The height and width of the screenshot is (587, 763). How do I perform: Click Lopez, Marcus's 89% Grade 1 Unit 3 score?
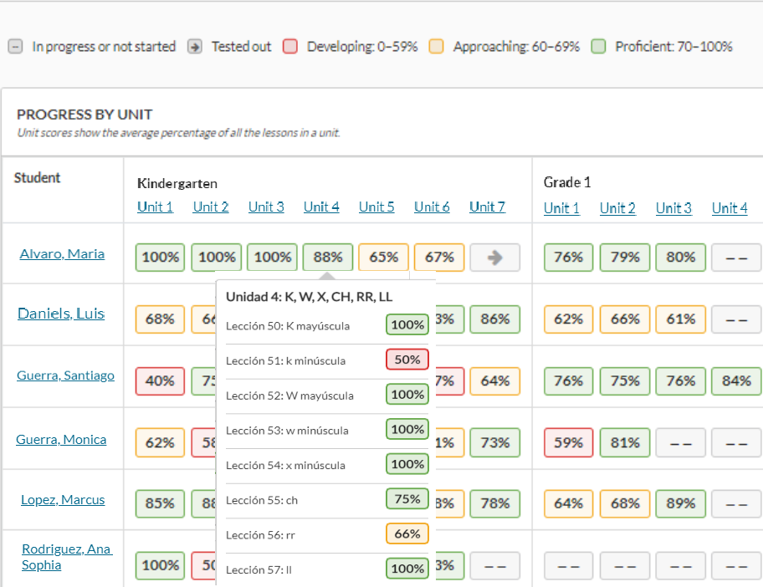pyautogui.click(x=680, y=503)
